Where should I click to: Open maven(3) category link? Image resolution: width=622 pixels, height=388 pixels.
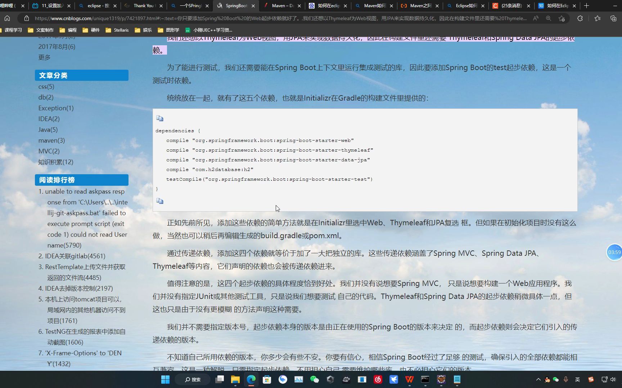[51, 140]
